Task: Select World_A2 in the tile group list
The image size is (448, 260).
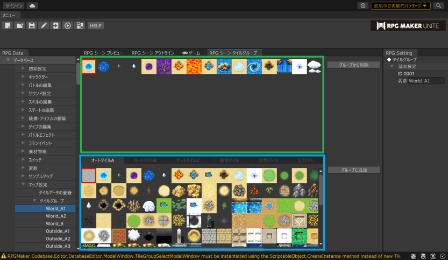Action: pyautogui.click(x=56, y=216)
